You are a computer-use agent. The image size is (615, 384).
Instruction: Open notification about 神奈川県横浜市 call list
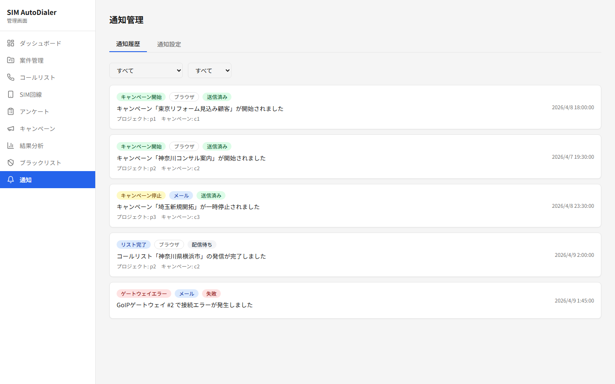(x=355, y=255)
